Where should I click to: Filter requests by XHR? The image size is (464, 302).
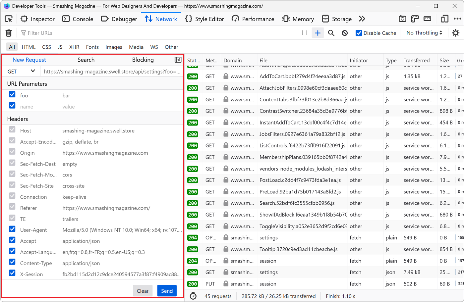tap(74, 47)
